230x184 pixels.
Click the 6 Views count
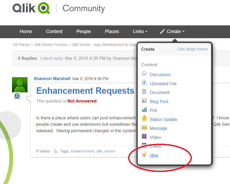pos(43,151)
